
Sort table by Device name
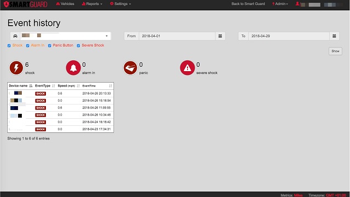21,86
